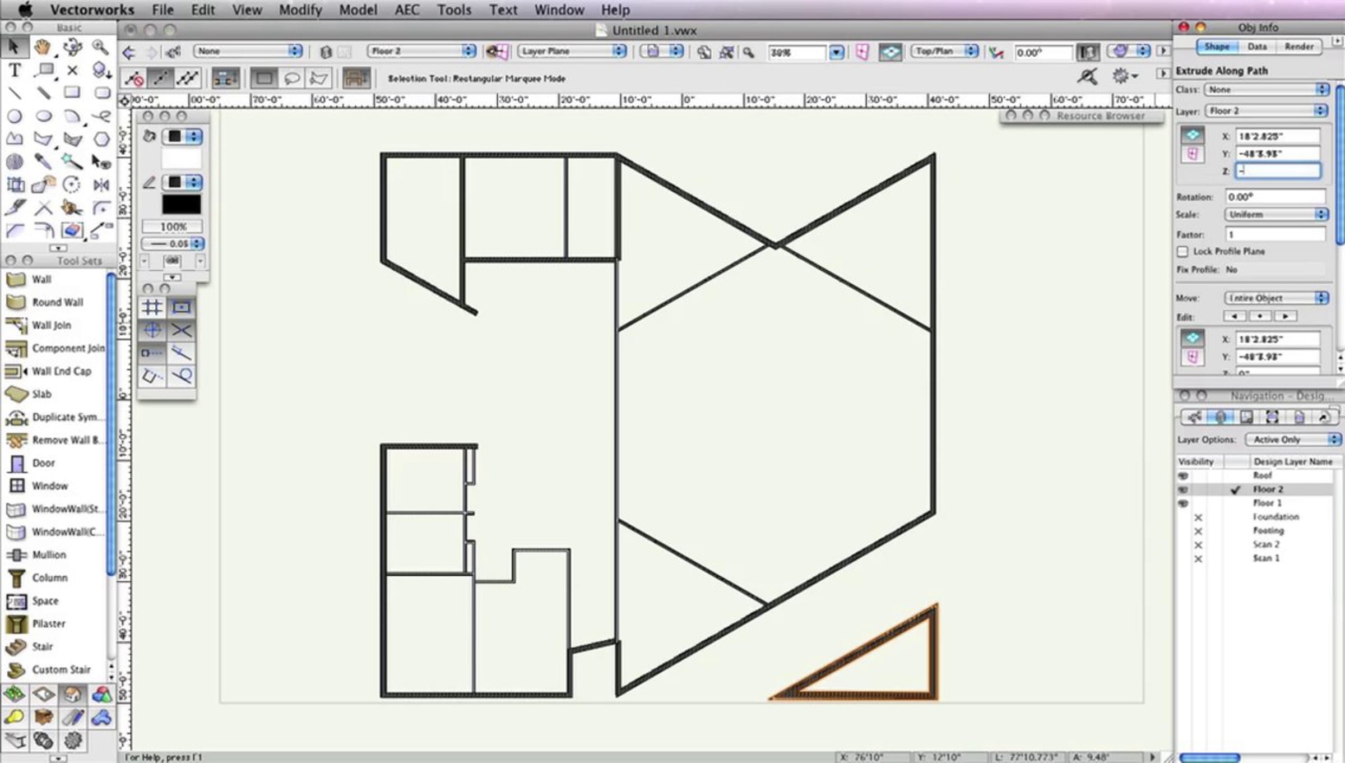Toggle visibility of Roof layer
Image resolution: width=1345 pixels, height=763 pixels.
click(1183, 476)
